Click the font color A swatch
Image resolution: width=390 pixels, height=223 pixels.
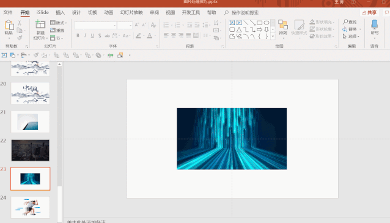150,35
